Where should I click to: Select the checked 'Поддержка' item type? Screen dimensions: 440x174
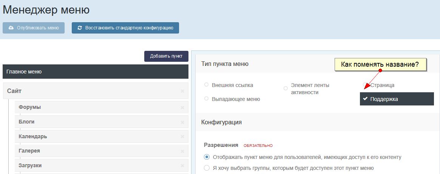click(x=397, y=99)
